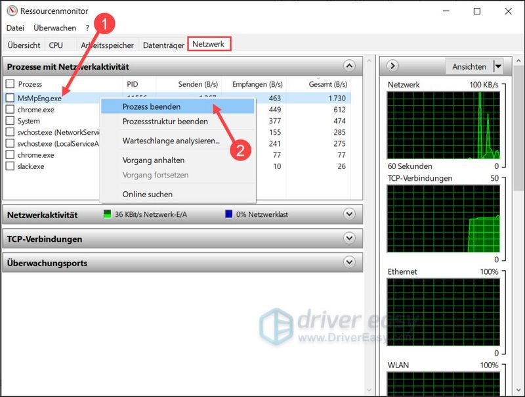This screenshot has height=397, width=525.
Task: Sort by the PID column header
Action: point(133,84)
